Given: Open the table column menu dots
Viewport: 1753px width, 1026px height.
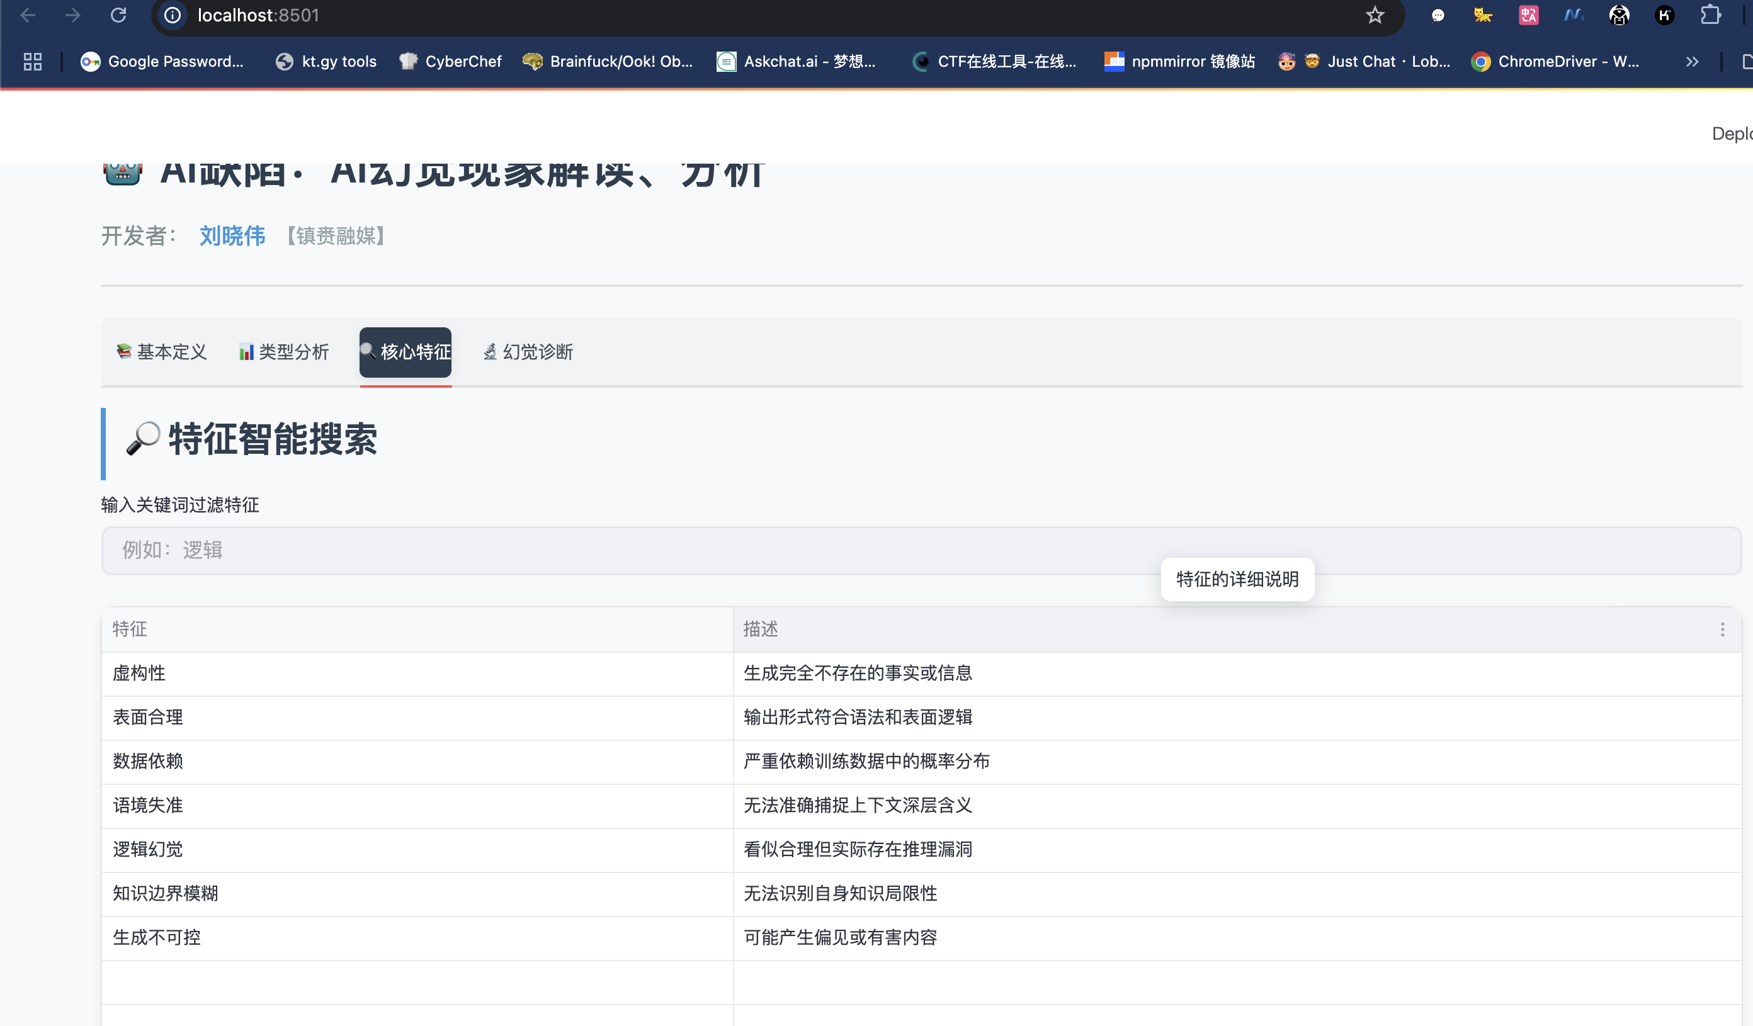Looking at the screenshot, I should pos(1722,629).
